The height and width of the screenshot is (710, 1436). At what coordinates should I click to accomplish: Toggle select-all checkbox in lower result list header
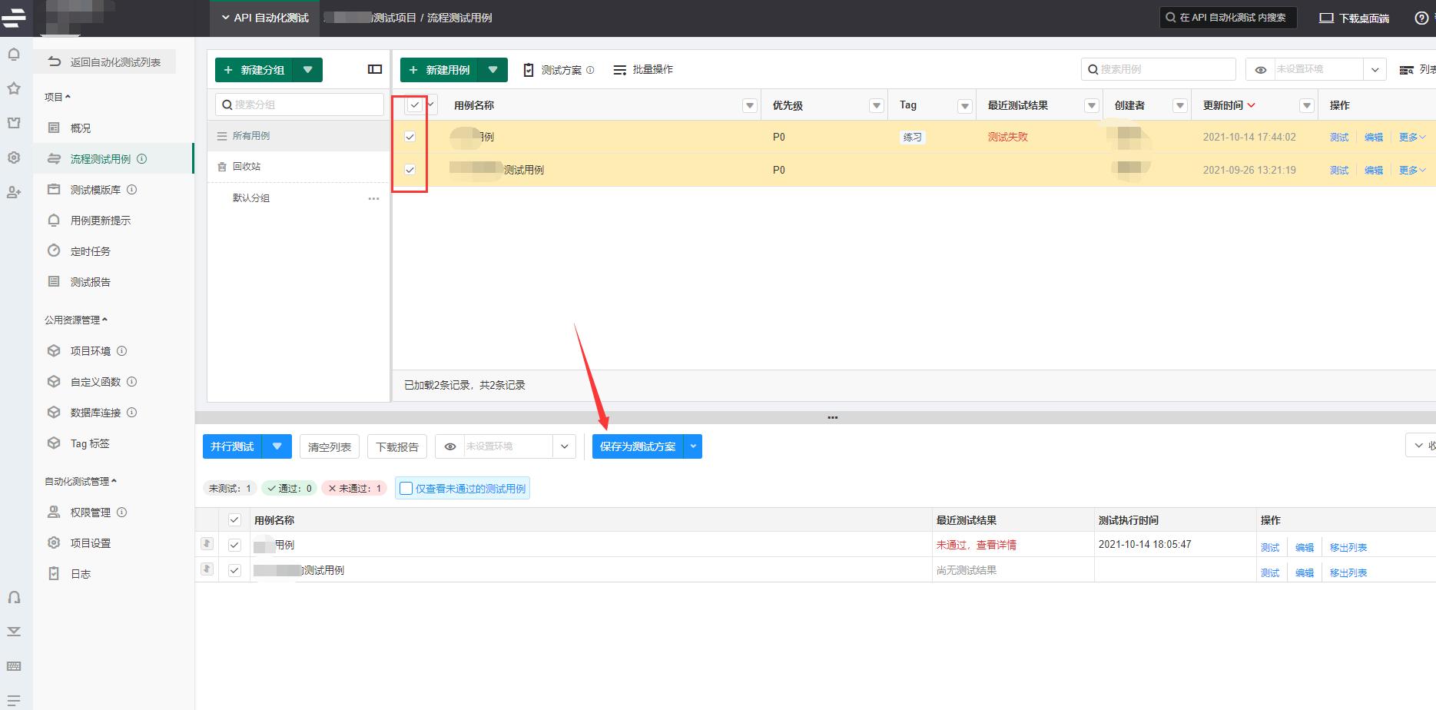click(234, 520)
